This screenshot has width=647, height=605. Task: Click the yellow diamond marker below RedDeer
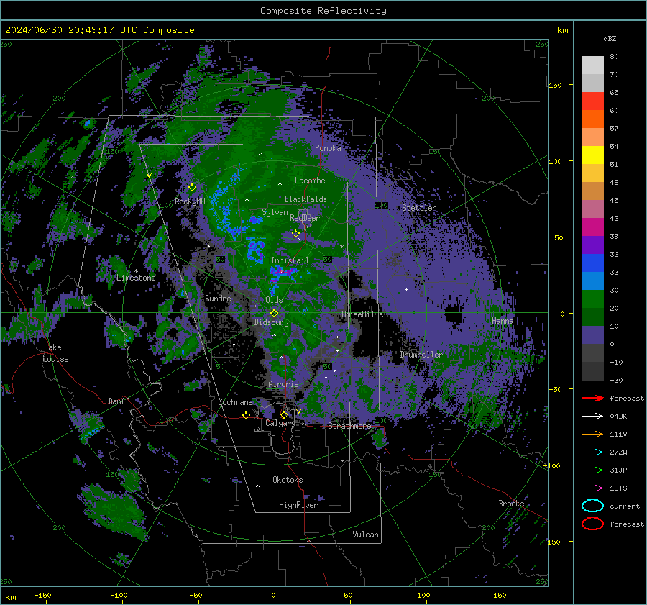click(295, 234)
